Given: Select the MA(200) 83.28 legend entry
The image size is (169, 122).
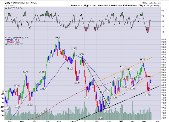Looking at the screenshot, I should (13, 42).
